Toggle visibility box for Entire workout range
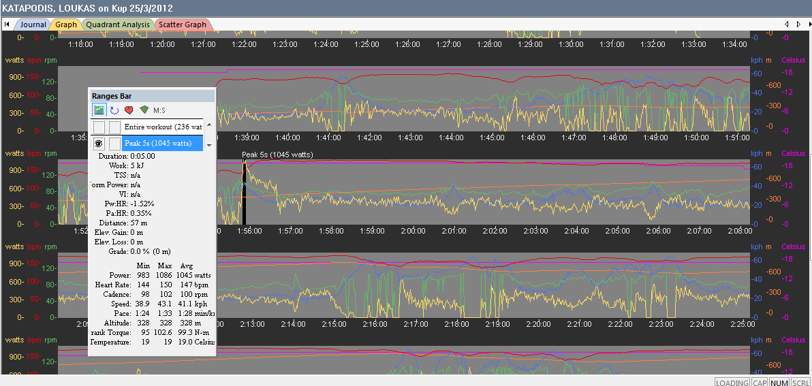 click(99, 127)
